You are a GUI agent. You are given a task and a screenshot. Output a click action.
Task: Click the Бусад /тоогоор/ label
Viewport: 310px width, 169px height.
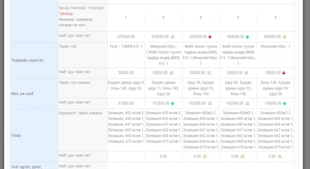click(82, 8)
